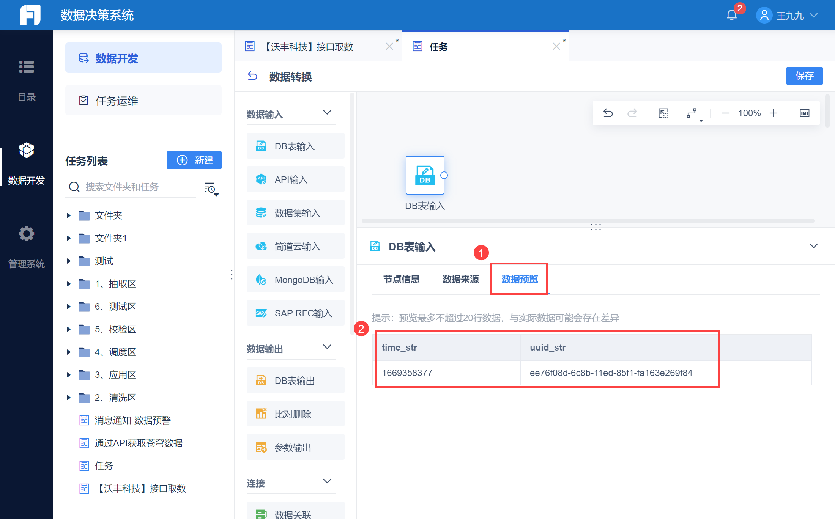The width and height of the screenshot is (835, 519).
Task: Click the redo arrow in canvas toolbar
Action: pos(632,113)
